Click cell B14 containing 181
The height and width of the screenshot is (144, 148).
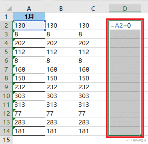(61, 131)
